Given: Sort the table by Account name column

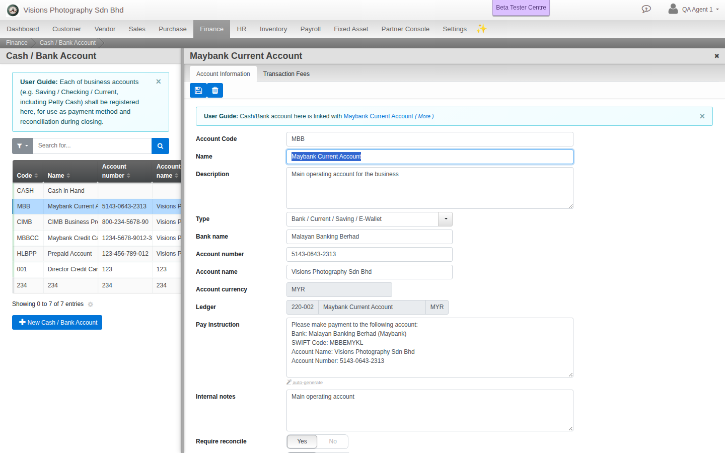Looking at the screenshot, I should [167, 171].
